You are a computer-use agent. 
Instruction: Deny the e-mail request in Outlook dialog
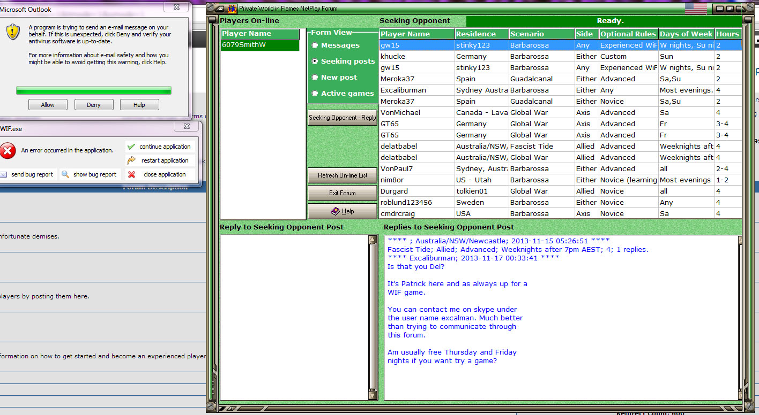coord(94,105)
